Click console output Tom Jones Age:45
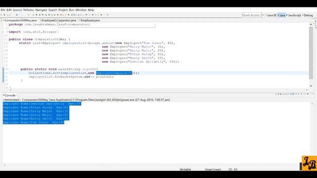317x178 pixels. pyautogui.click(x=34, y=122)
